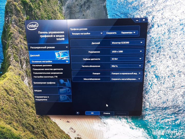185x139 pixels.
Task: Click the Профили дисплея label
Action: click(79, 29)
